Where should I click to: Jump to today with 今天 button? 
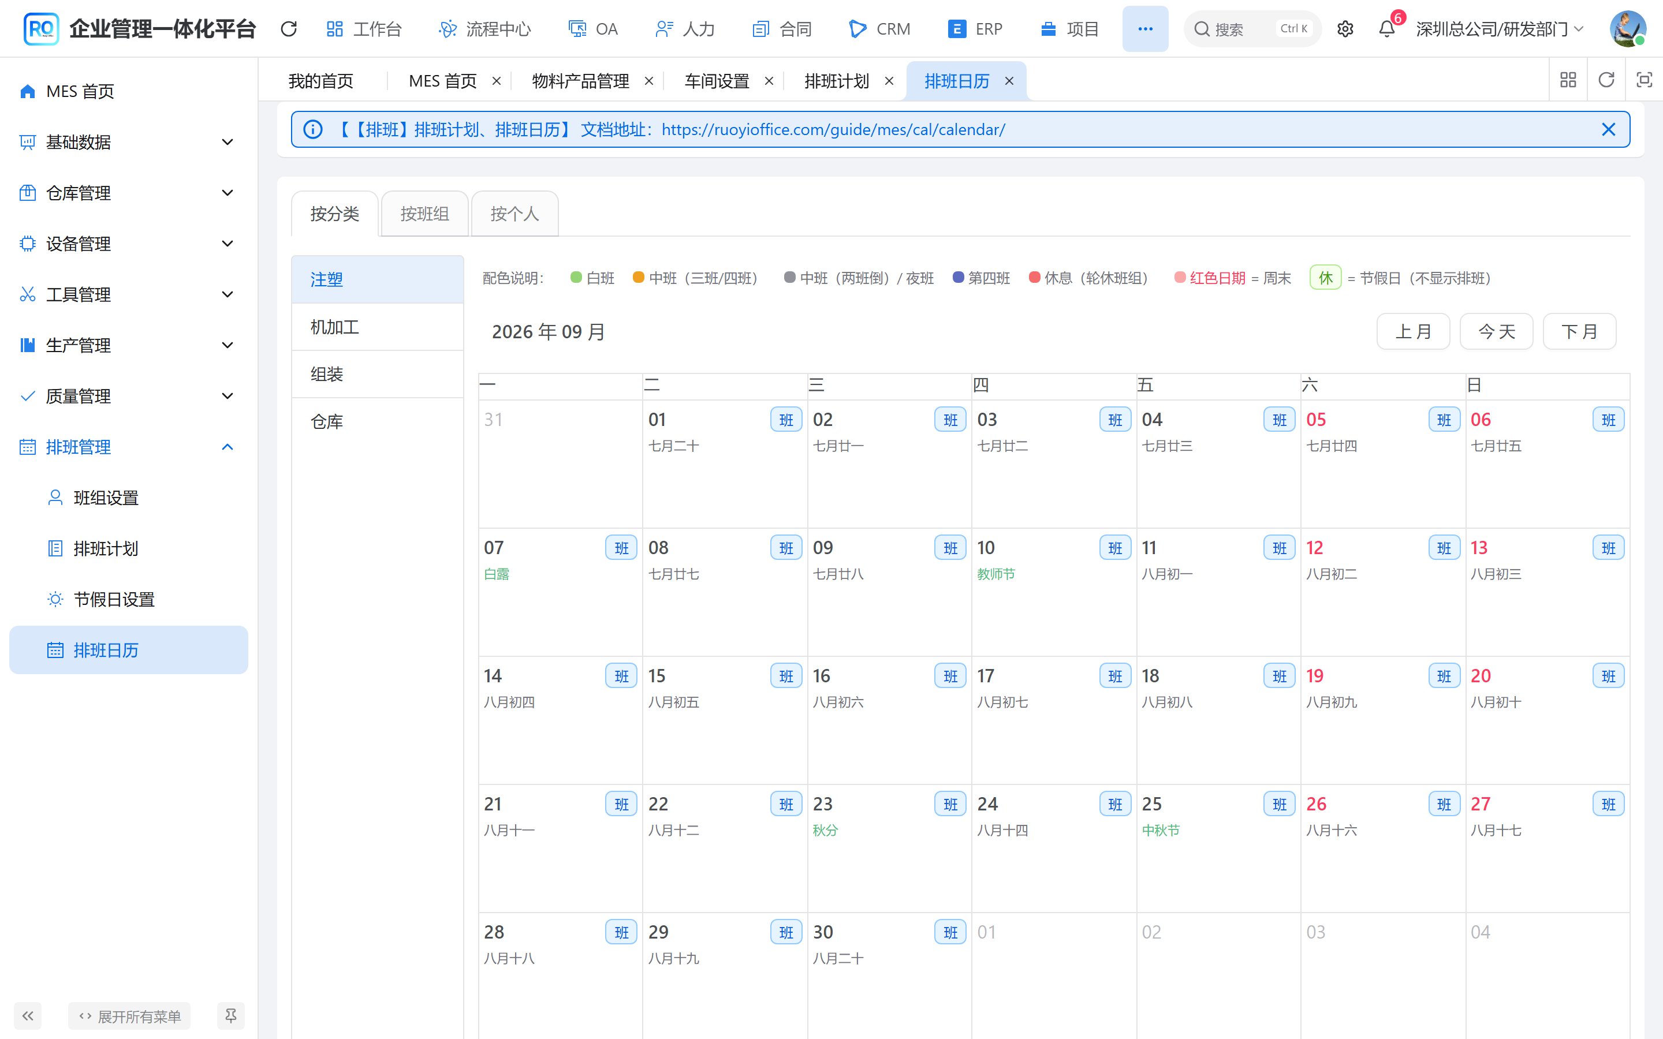pos(1496,332)
